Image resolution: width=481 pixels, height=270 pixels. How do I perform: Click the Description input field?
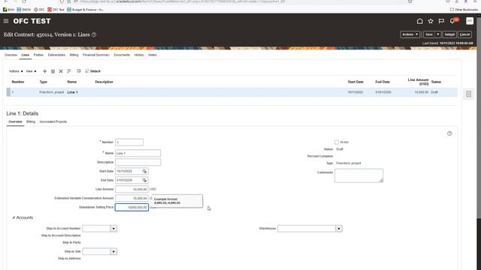[138, 162]
